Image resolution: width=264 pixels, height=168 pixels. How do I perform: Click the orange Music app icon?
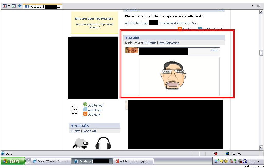coord(85,114)
